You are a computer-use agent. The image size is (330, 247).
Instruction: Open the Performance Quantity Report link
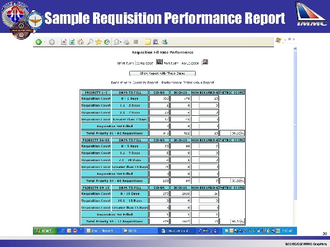click(x=134, y=82)
